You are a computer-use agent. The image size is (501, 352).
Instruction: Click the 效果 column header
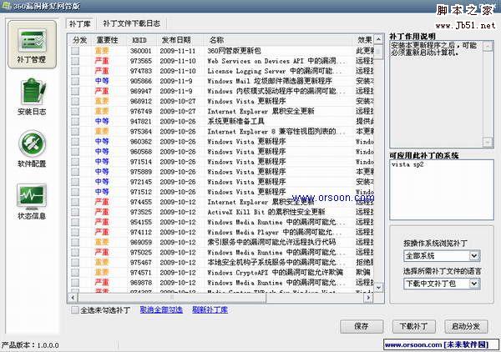point(365,40)
